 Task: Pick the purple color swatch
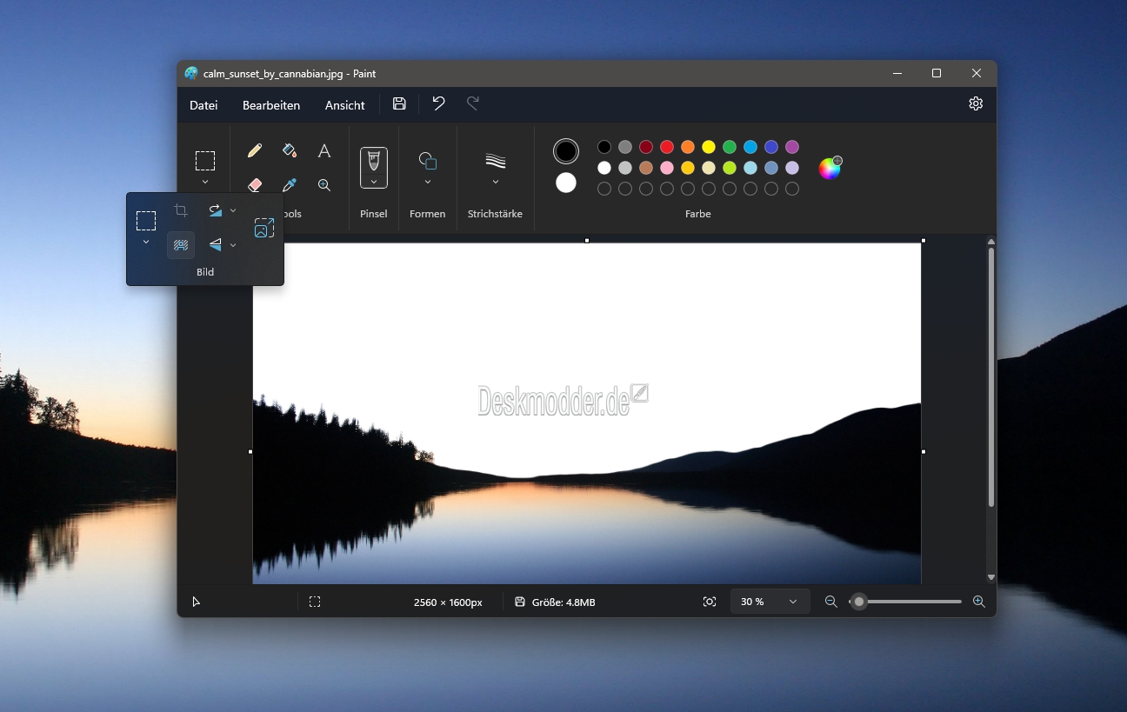[x=792, y=147]
